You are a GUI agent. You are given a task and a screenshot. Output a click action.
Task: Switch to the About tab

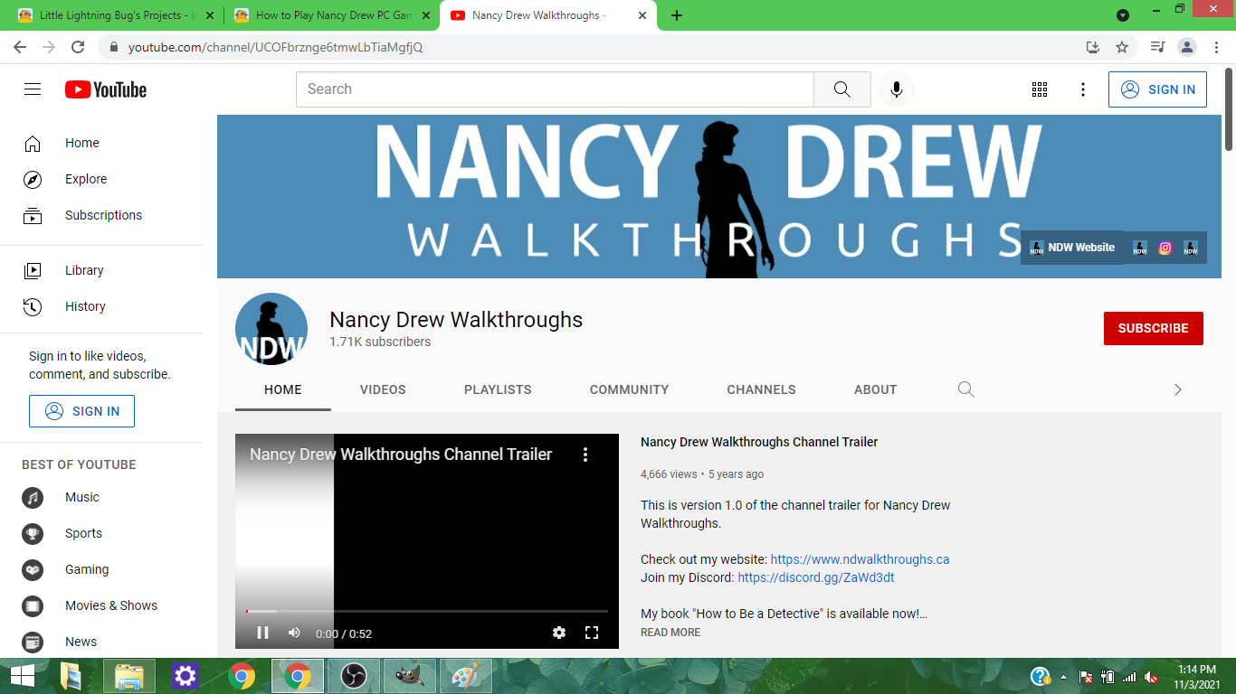[875, 389]
